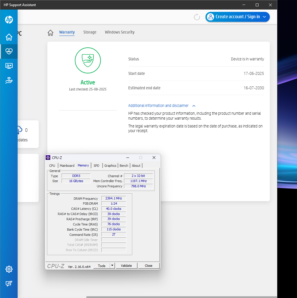Image resolution: width=297 pixels, height=298 pixels.
Task: Switch to the Warranty tab
Action: point(67,32)
